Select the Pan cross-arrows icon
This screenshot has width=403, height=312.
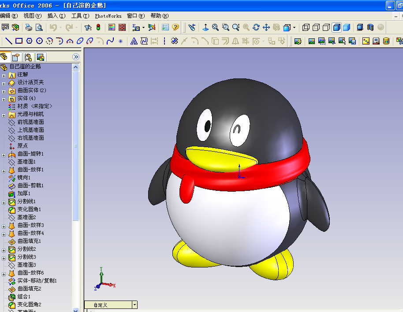(266, 27)
